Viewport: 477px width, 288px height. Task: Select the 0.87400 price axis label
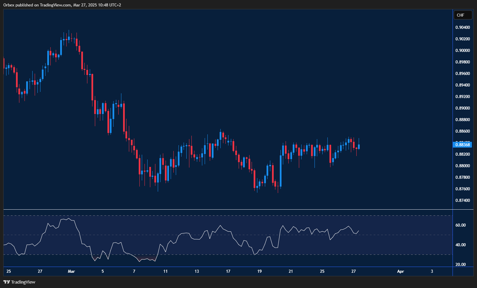pyautogui.click(x=462, y=200)
